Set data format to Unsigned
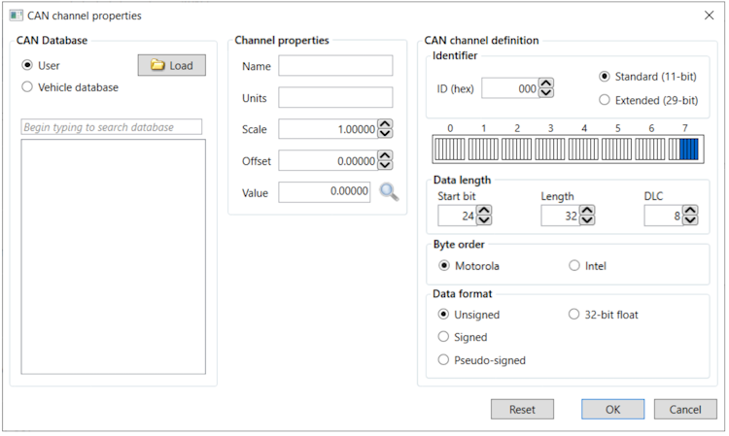The height and width of the screenshot is (436, 729). tap(443, 315)
